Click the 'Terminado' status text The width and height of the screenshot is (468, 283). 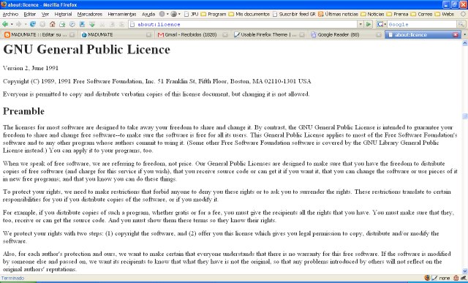pos(12,278)
